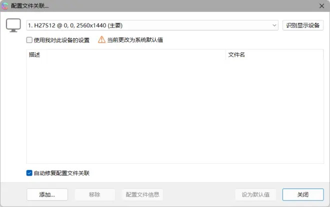
Task: Click the 关闭 button
Action: 303,195
